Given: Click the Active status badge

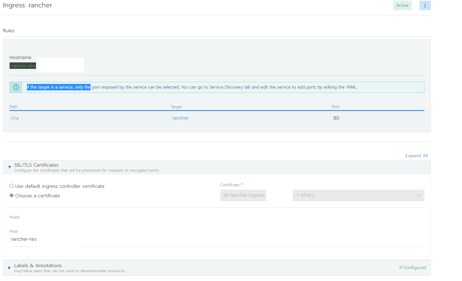Looking at the screenshot, I should pyautogui.click(x=402, y=5).
